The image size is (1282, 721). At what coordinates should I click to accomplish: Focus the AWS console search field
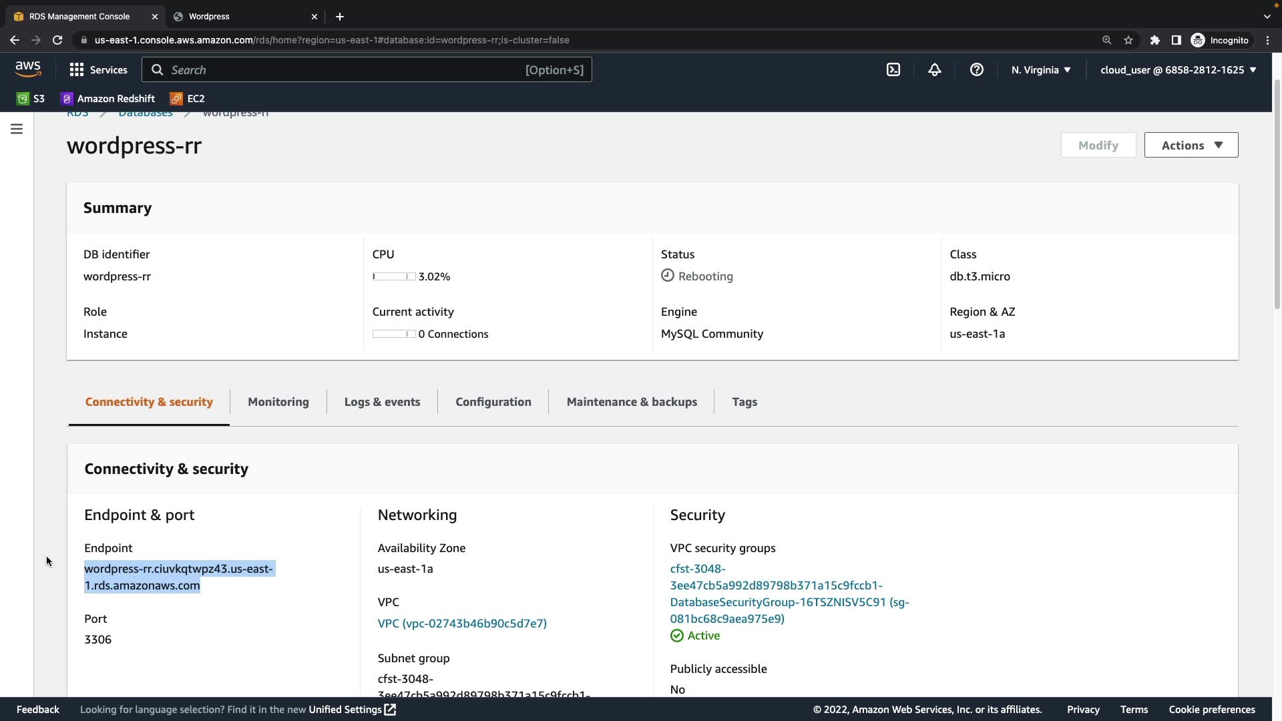pos(366,69)
